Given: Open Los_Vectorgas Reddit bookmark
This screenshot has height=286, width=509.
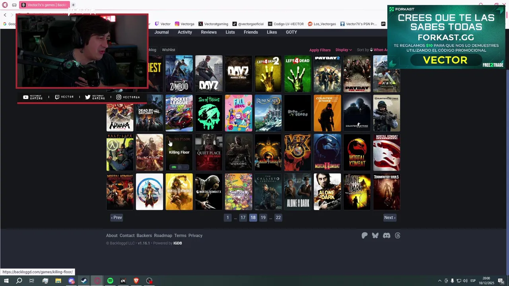Looking at the screenshot, I should pyautogui.click(x=322, y=24).
